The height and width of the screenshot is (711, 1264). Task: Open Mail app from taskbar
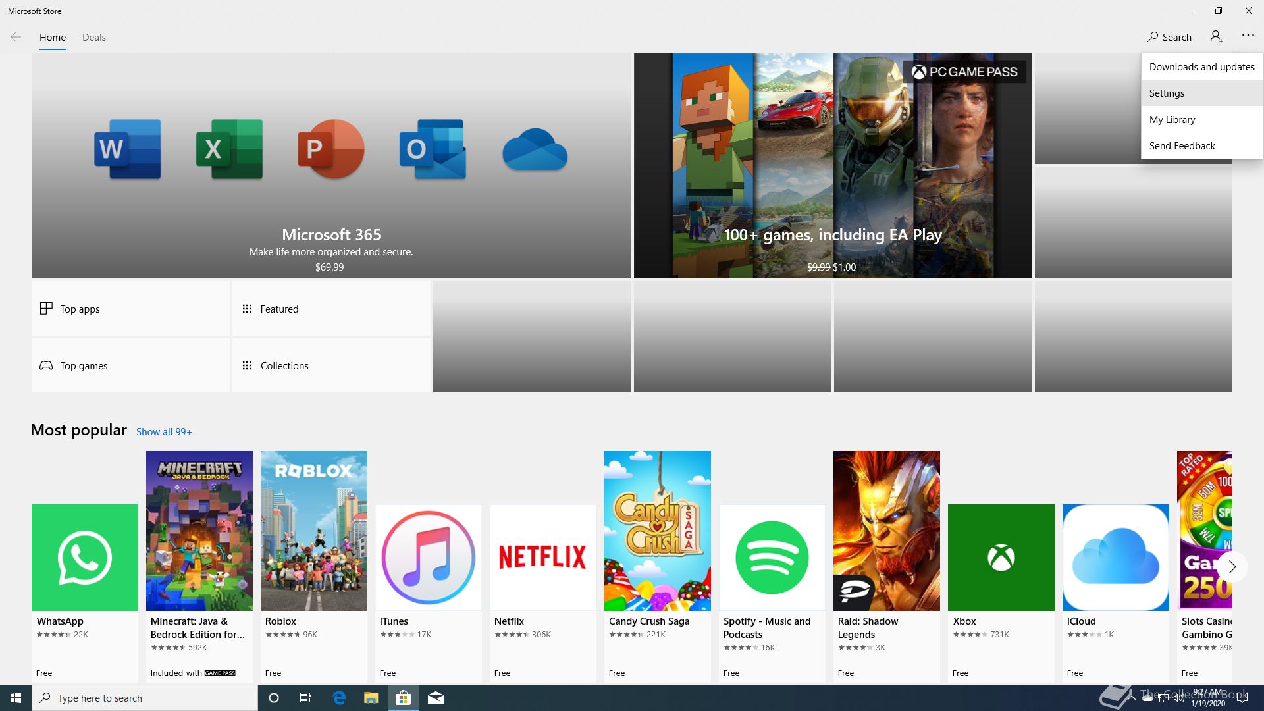436,698
